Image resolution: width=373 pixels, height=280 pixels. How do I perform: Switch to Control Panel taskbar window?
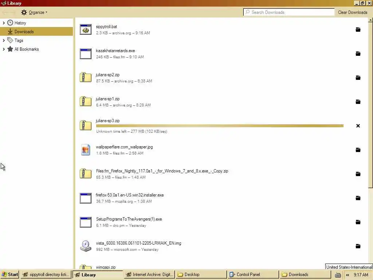(253, 275)
